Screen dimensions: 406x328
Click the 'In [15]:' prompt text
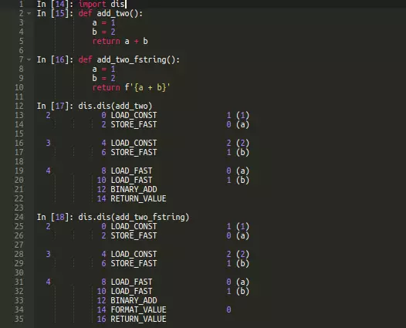click(55, 13)
